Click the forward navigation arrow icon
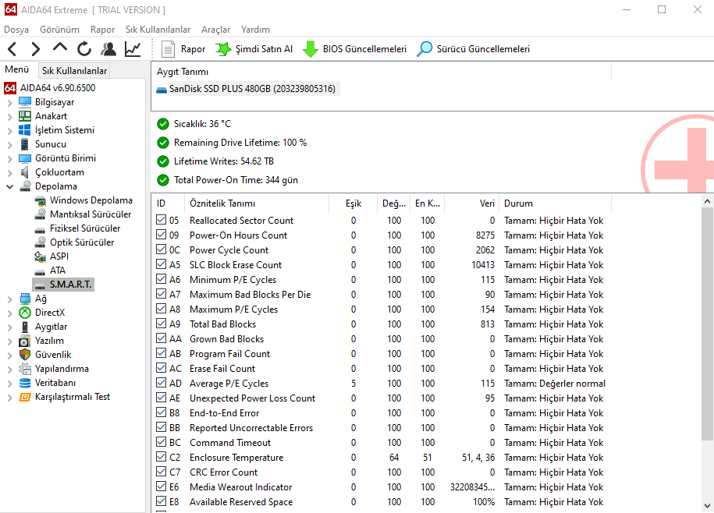 click(36, 49)
